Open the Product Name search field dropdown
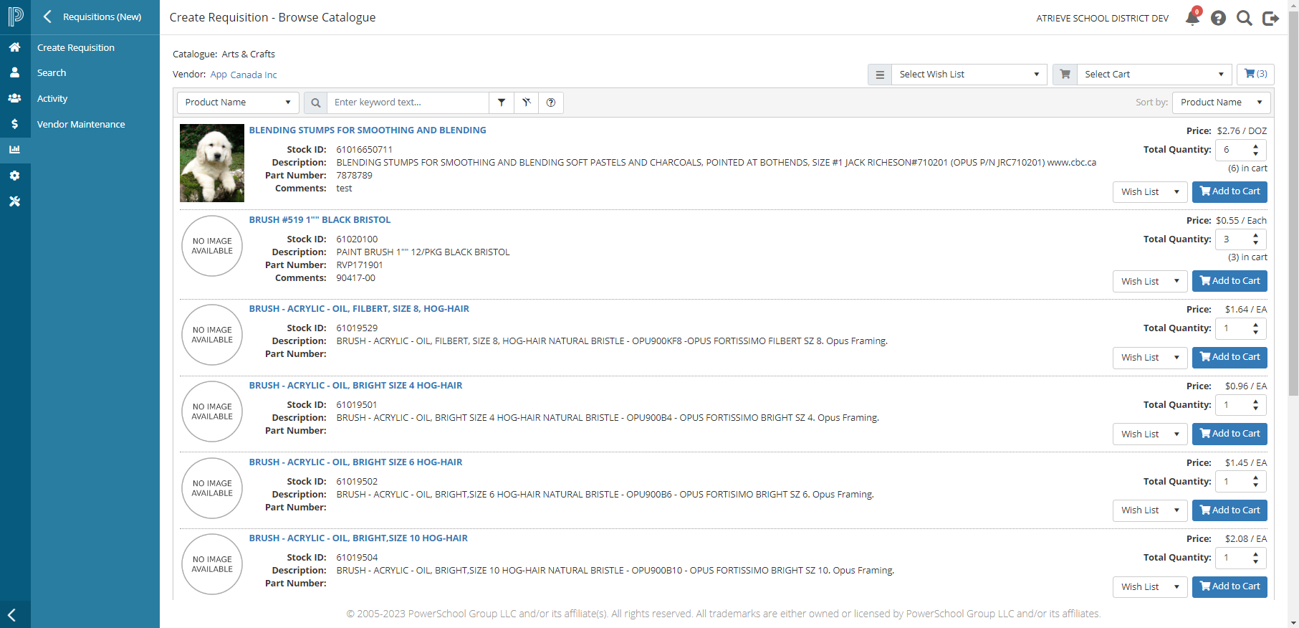The image size is (1299, 628). 237,103
